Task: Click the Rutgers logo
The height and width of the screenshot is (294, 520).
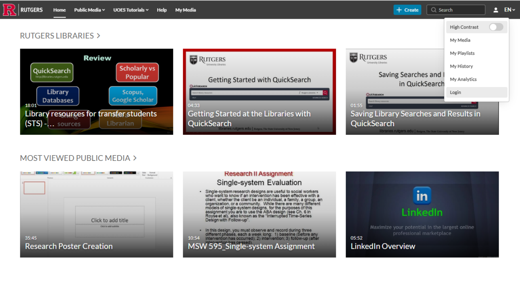Action: [23, 10]
